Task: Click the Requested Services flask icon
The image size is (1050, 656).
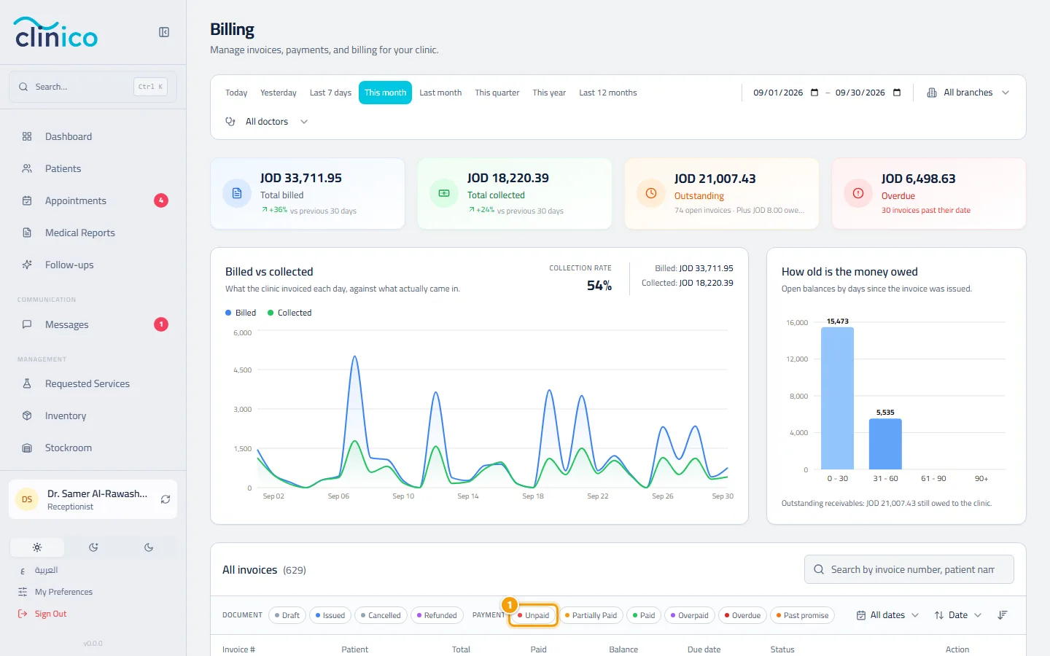Action: [x=27, y=383]
